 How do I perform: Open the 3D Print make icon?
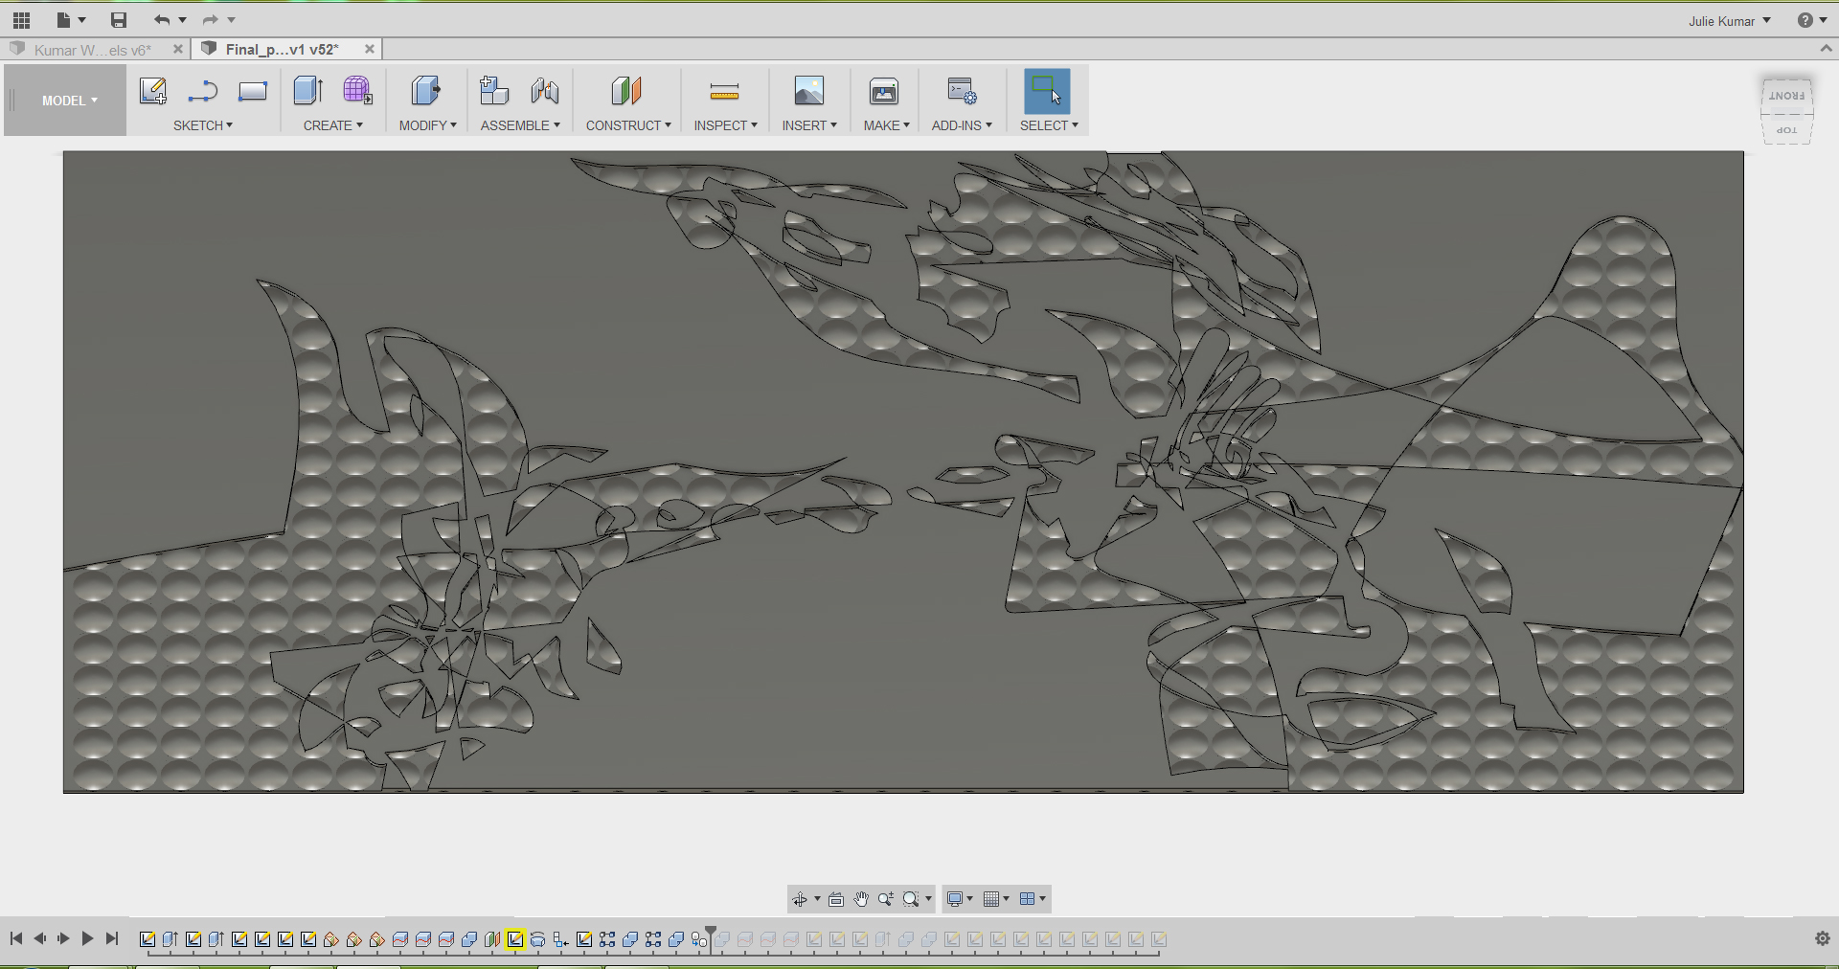tap(884, 91)
